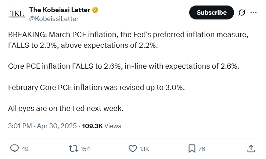Open the three-dot More options menu
Image resolution: width=266 pixels, height=159 pixels.
(x=254, y=12)
